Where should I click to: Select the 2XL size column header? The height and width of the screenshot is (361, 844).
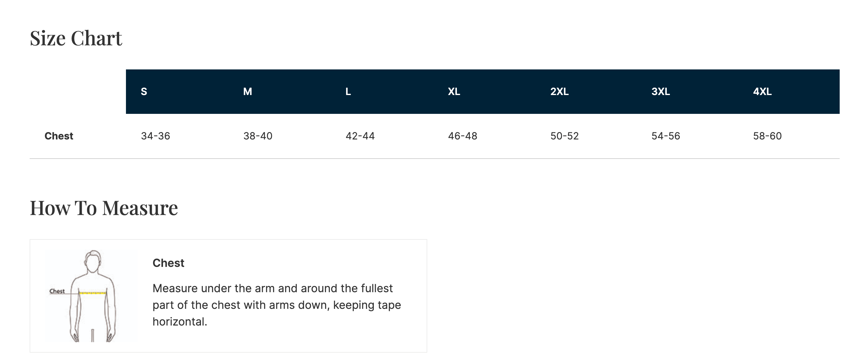tap(559, 92)
